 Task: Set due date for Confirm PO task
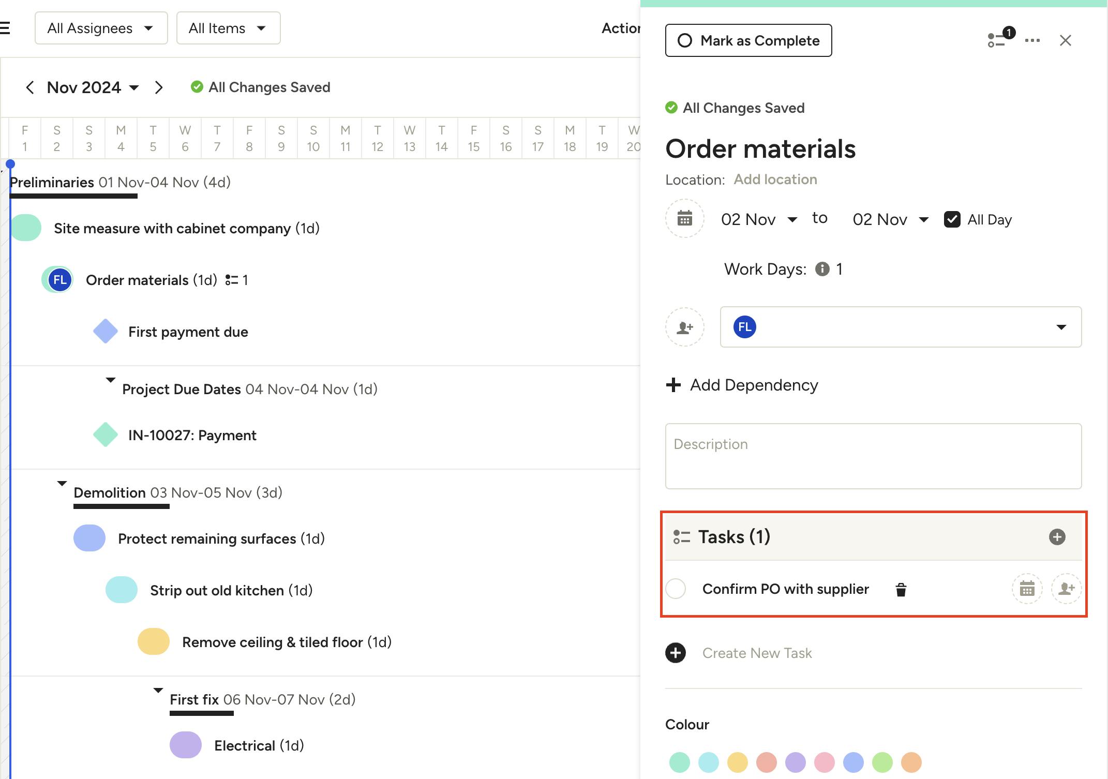pyautogui.click(x=1027, y=589)
